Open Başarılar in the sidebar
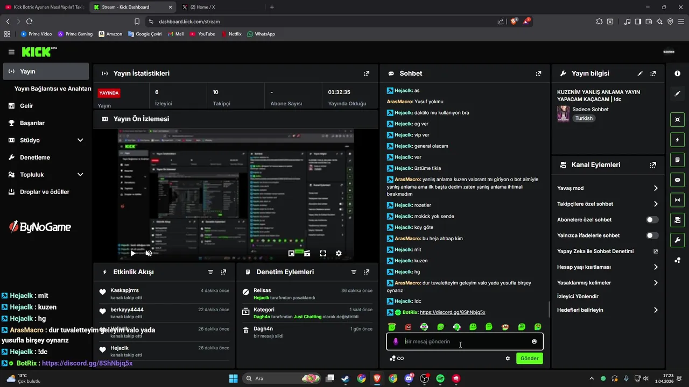689x387 pixels. coord(46,123)
